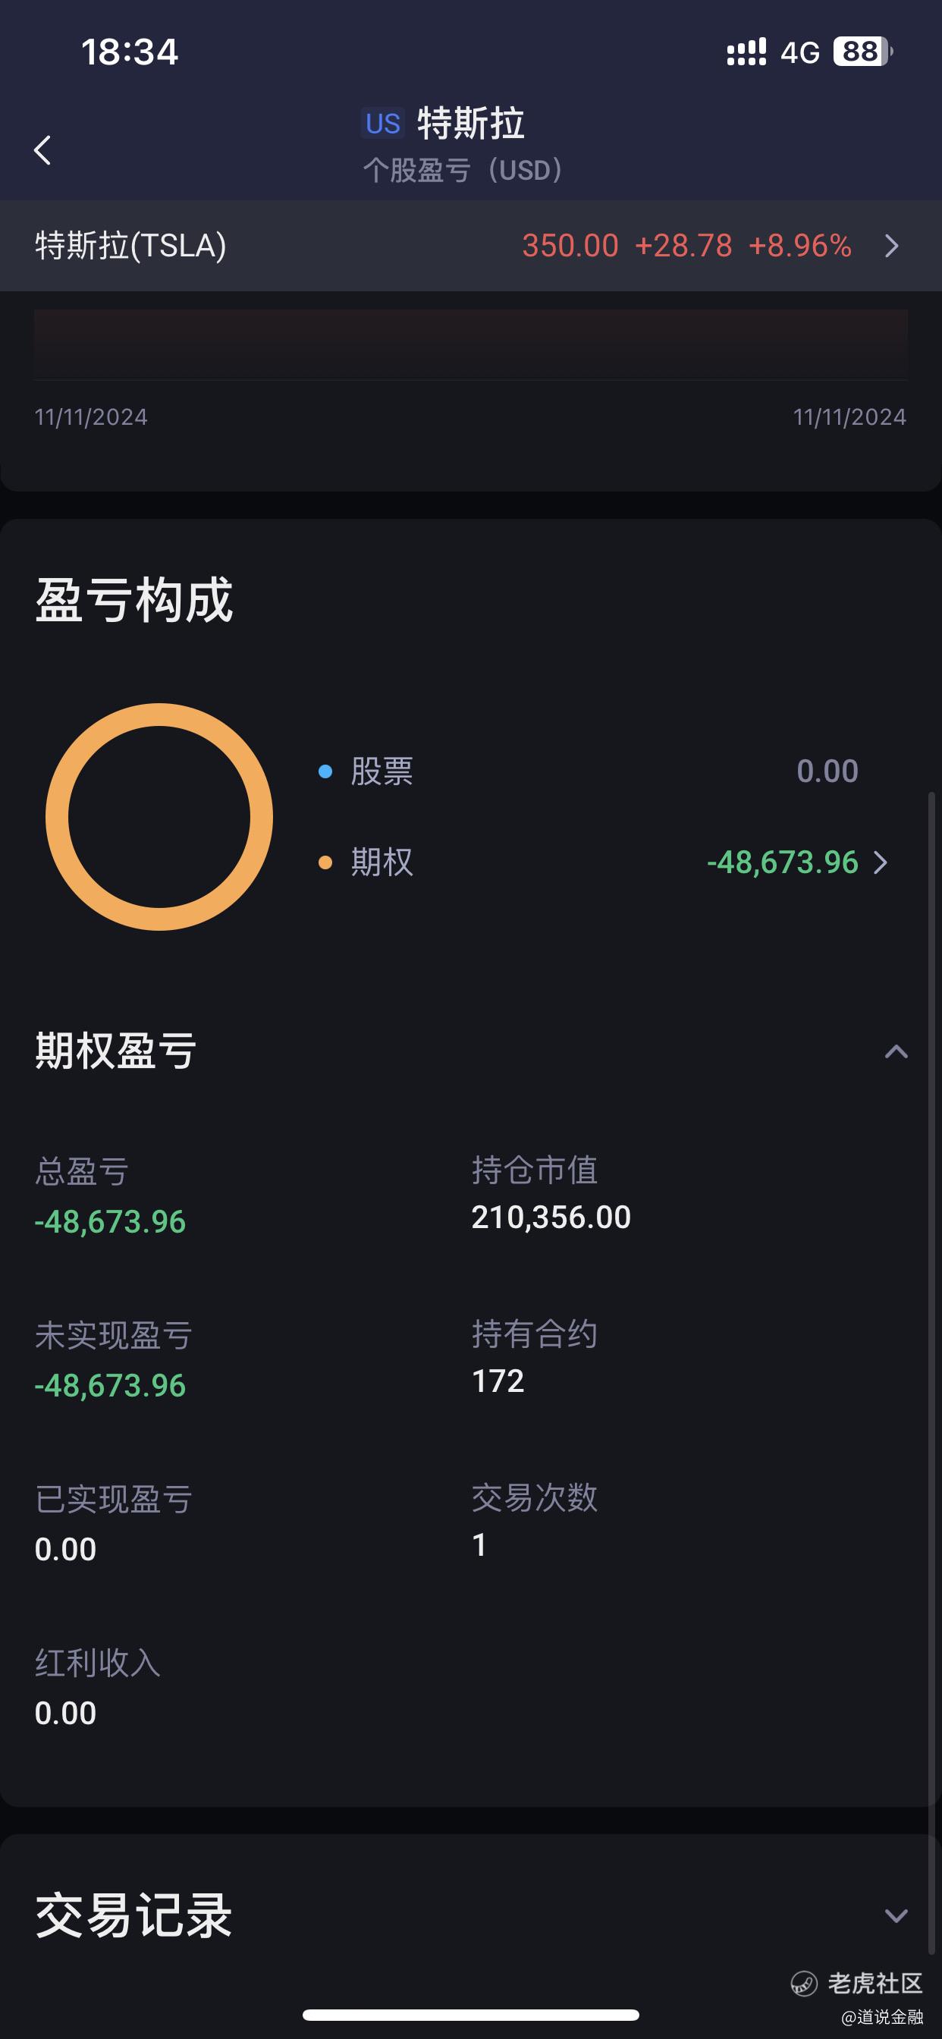Tap the US market badge

383,124
